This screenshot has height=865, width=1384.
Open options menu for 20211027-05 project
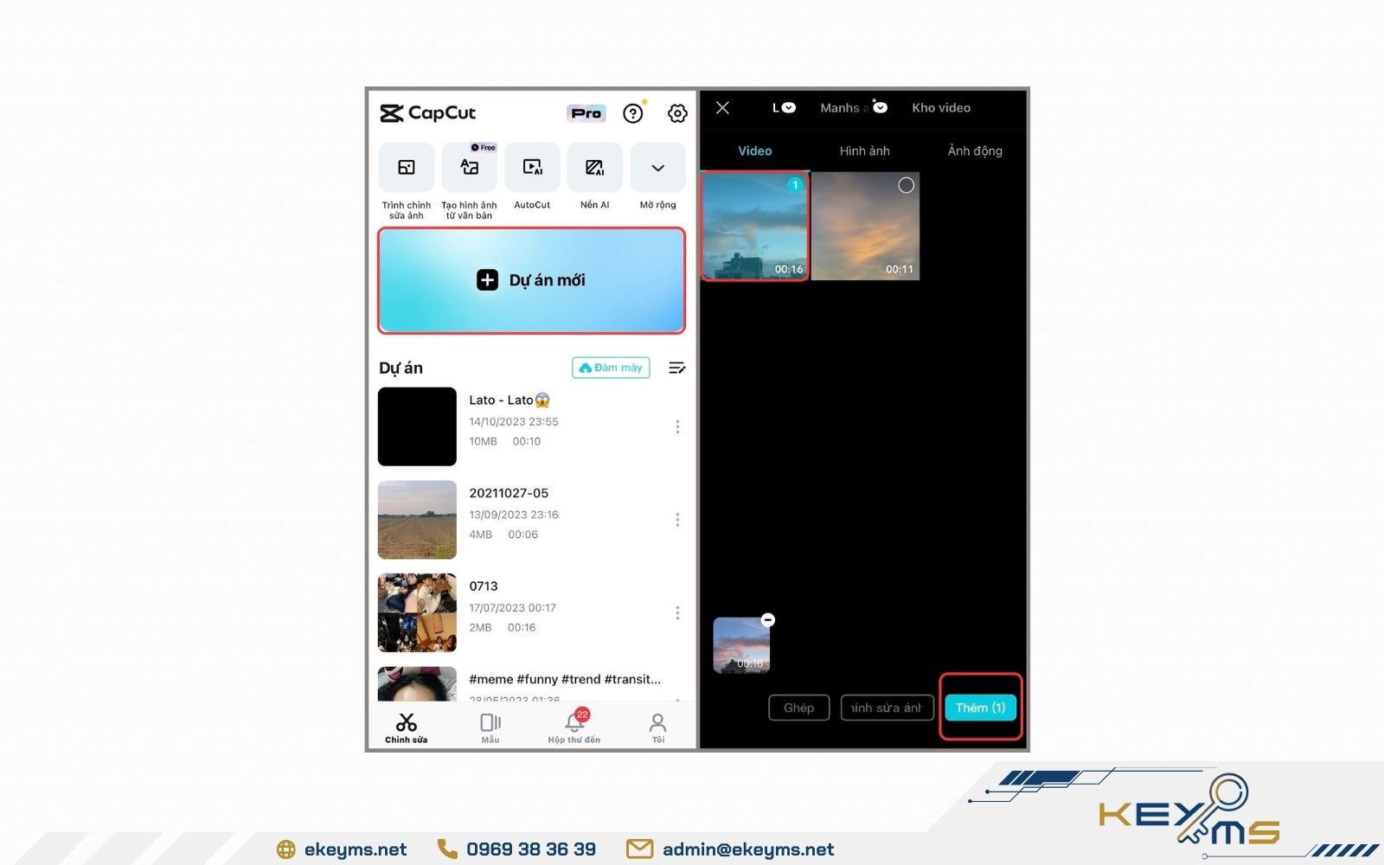pos(677,520)
